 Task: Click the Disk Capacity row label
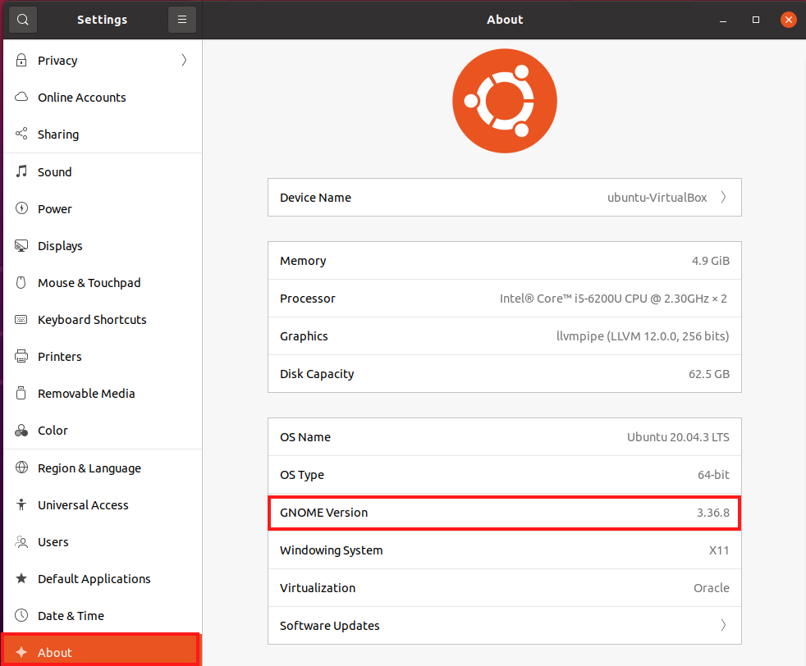pyautogui.click(x=317, y=374)
